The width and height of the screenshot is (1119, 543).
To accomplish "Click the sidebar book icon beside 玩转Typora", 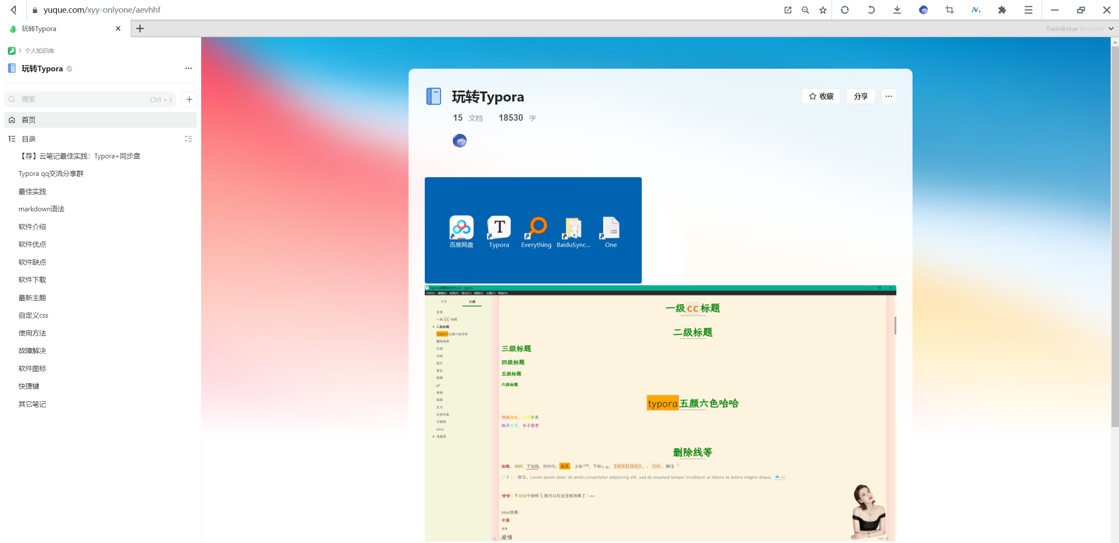I will coord(12,68).
